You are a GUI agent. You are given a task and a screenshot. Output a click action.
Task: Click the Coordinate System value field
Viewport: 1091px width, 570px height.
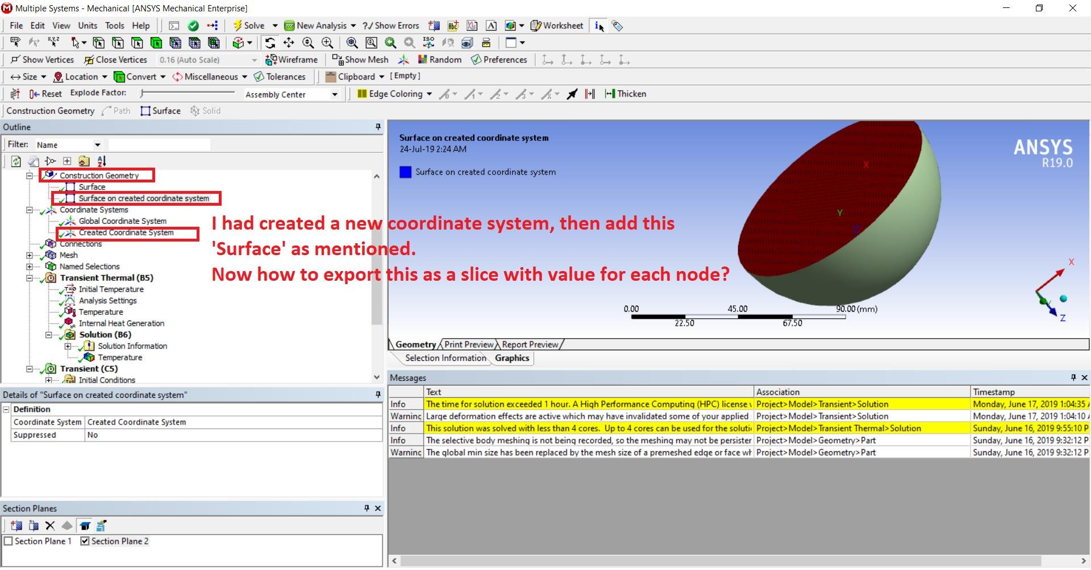(x=233, y=422)
